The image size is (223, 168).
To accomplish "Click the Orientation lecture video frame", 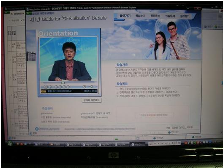I will point(68,59).
